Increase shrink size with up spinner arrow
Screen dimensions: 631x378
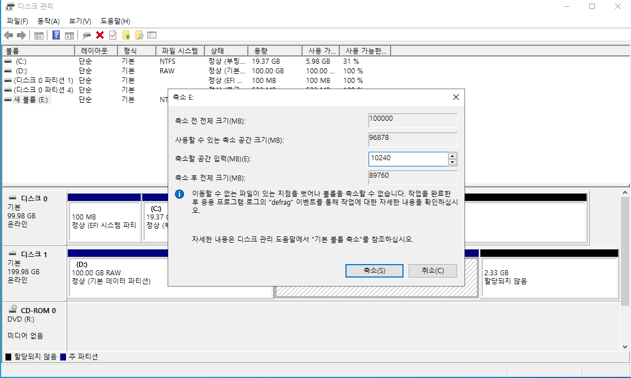[452, 156]
